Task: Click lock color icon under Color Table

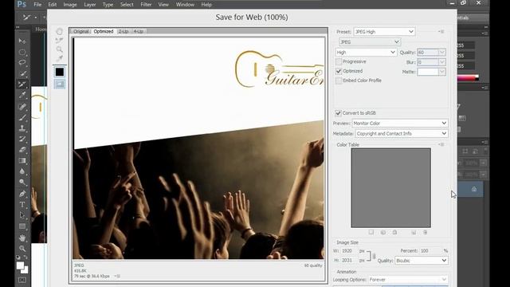Action: coord(394,232)
